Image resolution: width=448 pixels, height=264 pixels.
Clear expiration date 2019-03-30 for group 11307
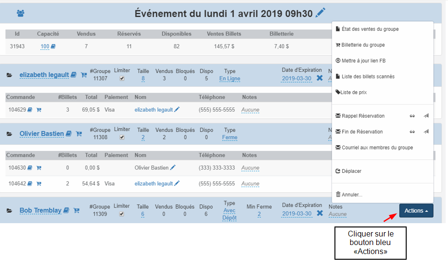tap(319, 78)
